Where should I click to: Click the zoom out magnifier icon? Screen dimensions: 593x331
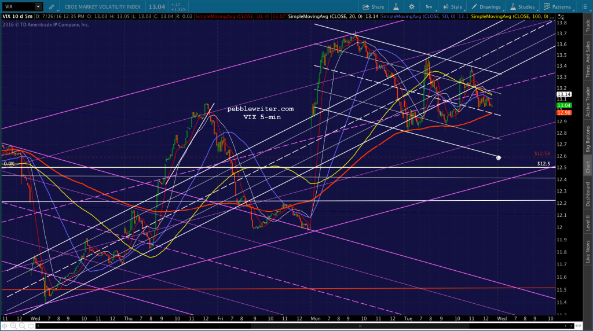22,326
